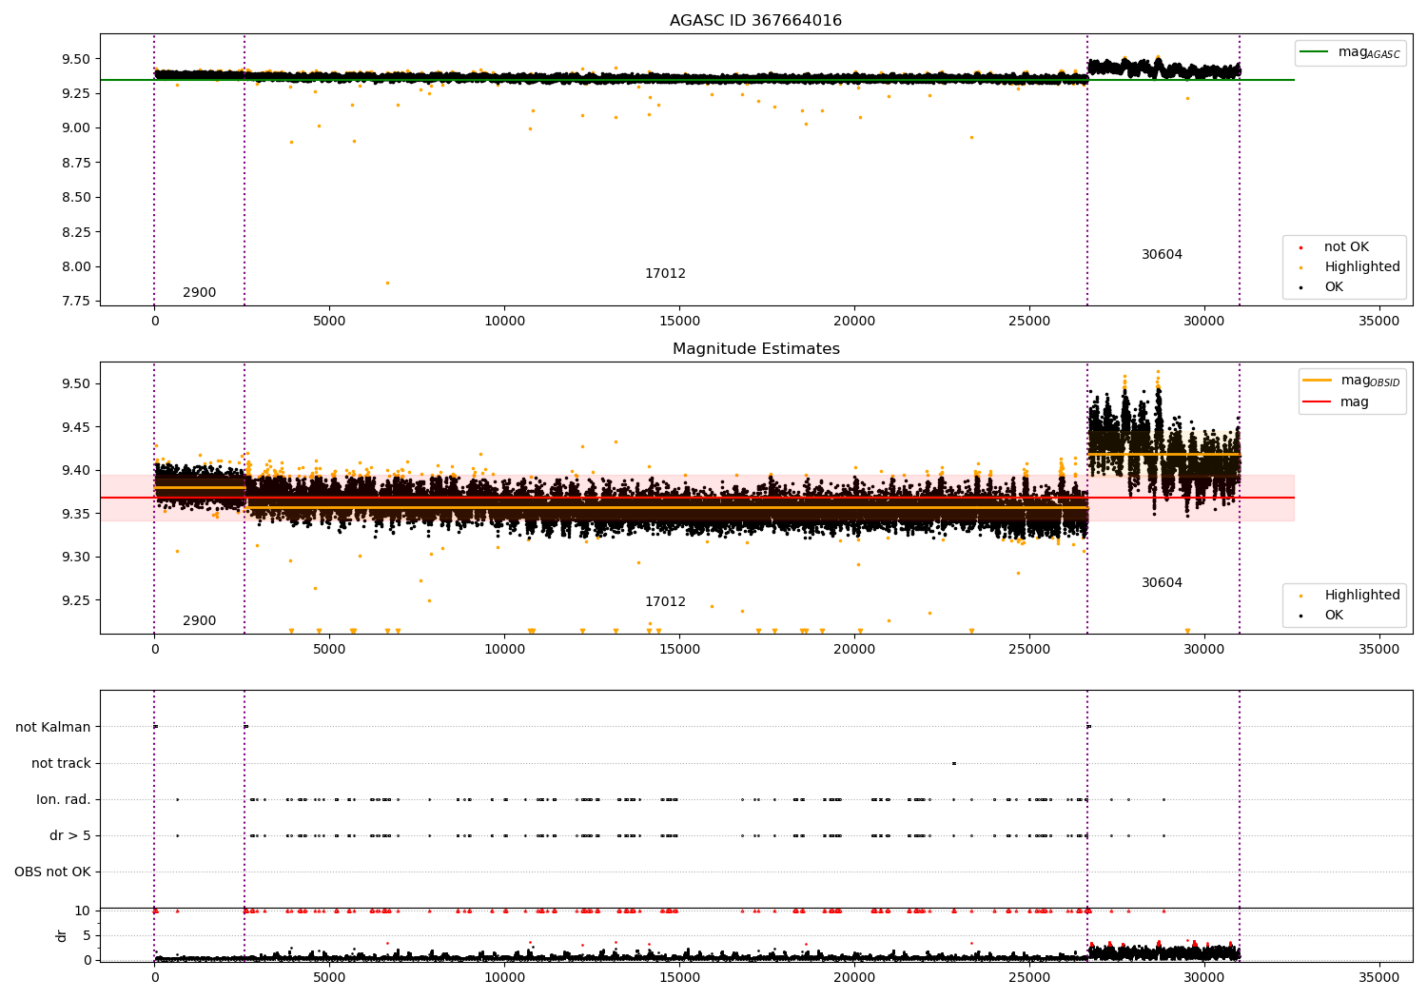Click the "Ion. rad." row label

64,800
